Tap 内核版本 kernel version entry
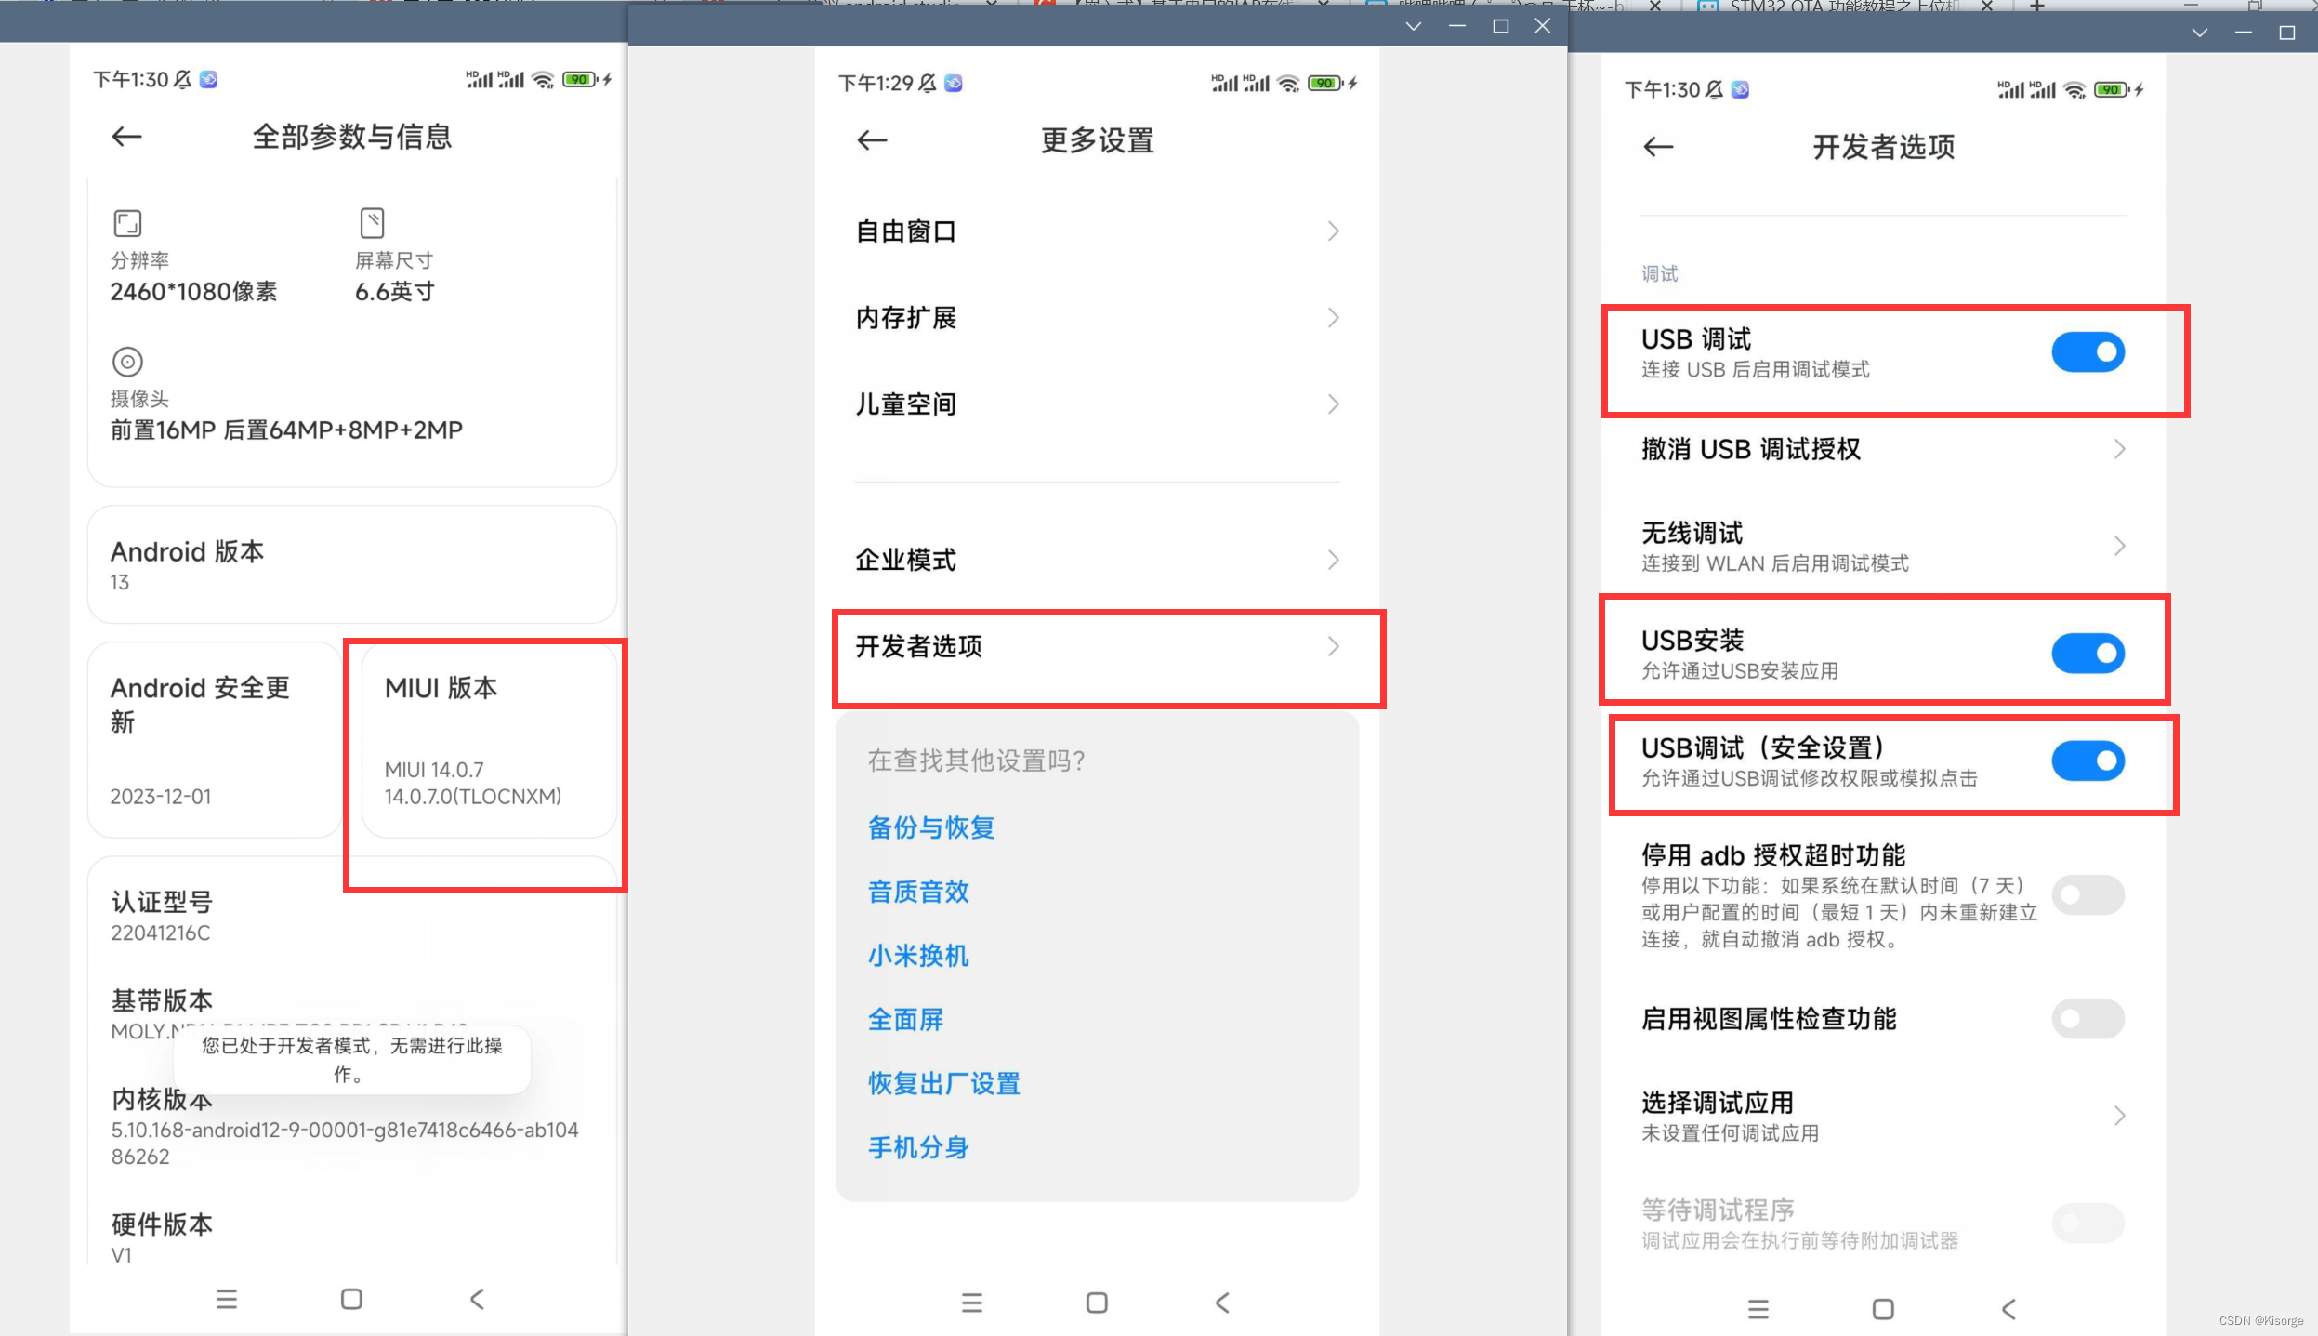Image resolution: width=2318 pixels, height=1336 pixels. [x=352, y=1127]
